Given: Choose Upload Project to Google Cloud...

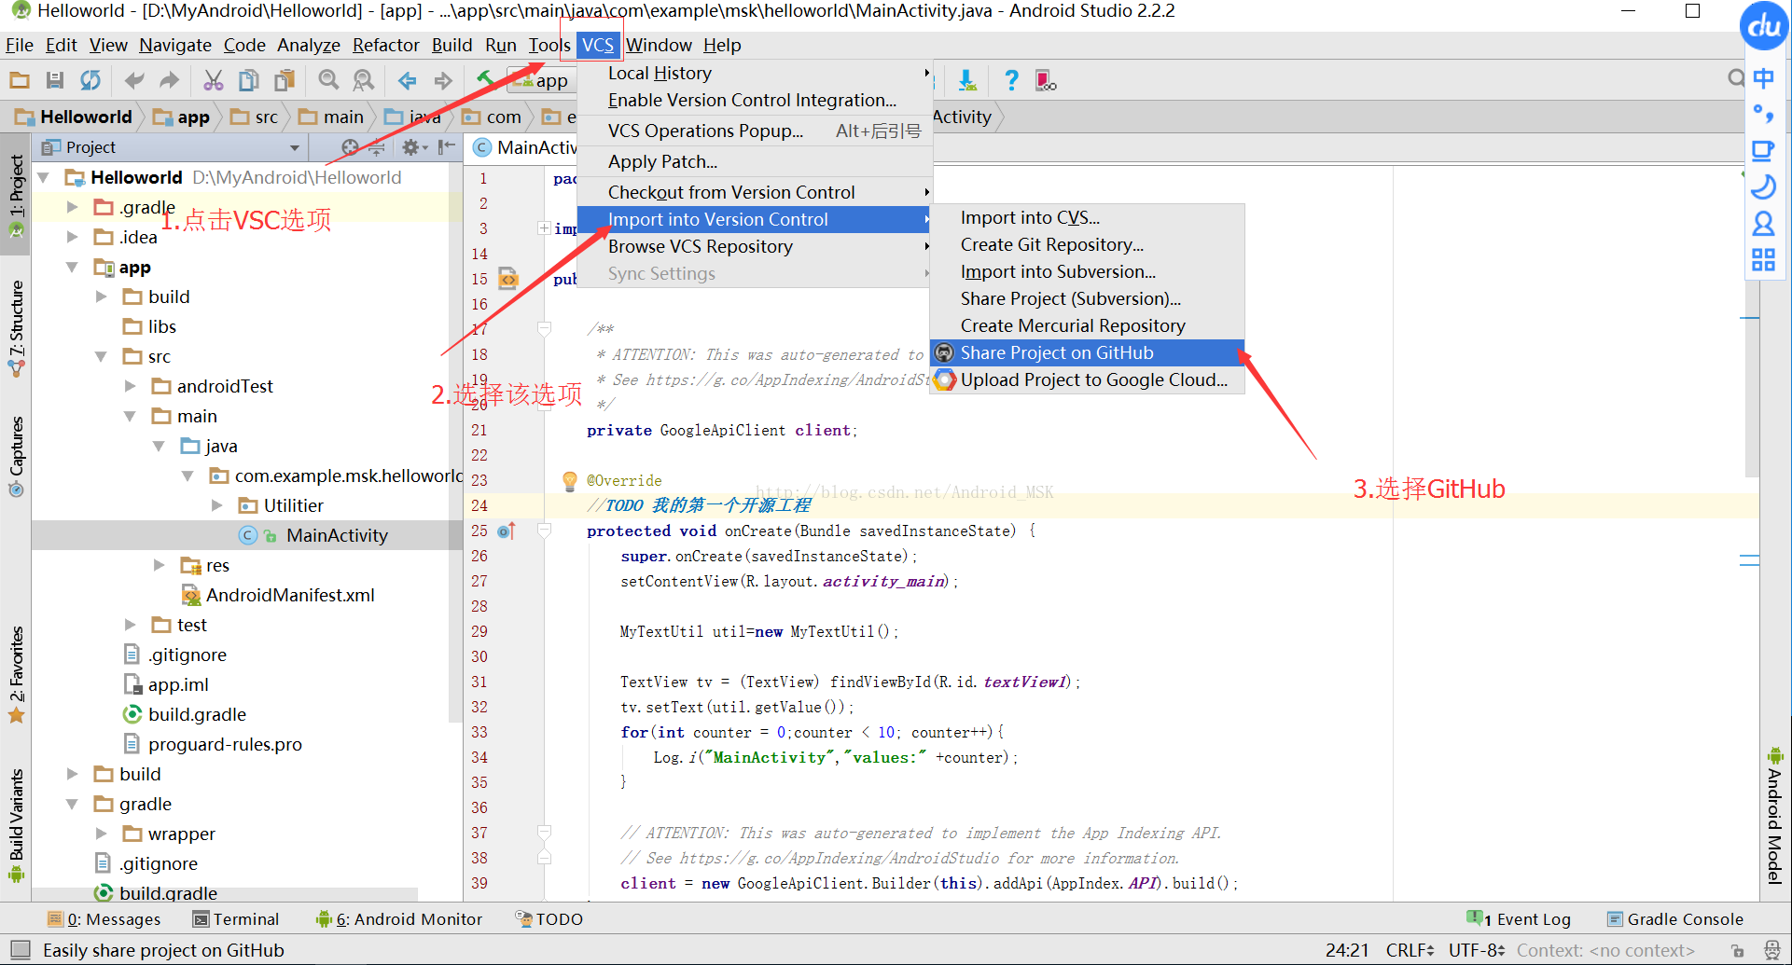Looking at the screenshot, I should point(1087,379).
